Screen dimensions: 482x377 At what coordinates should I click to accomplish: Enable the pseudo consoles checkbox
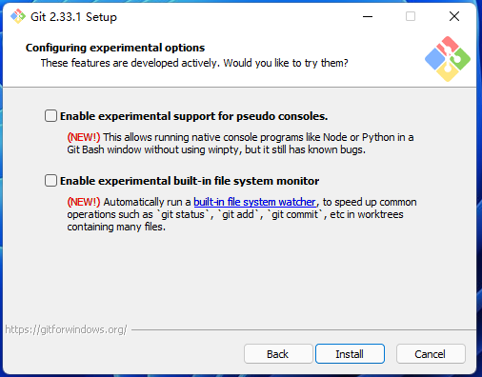(x=50, y=116)
